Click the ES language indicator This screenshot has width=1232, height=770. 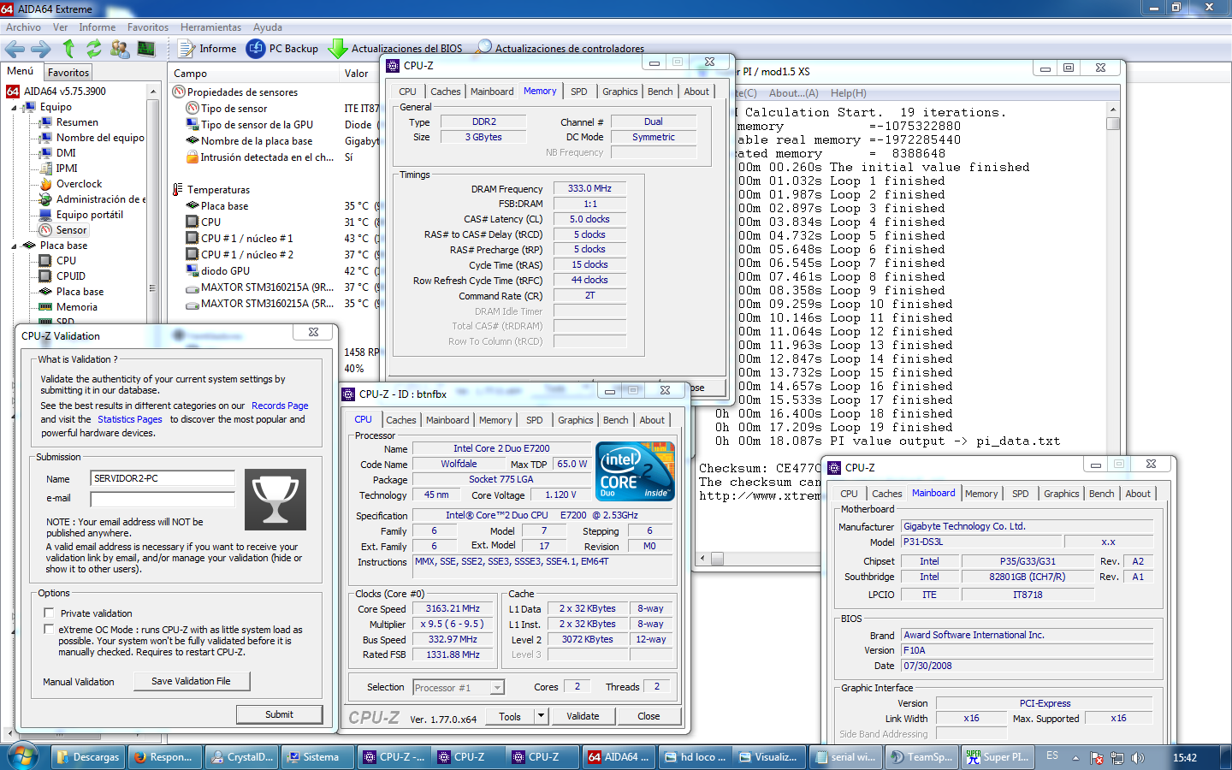tap(1052, 756)
